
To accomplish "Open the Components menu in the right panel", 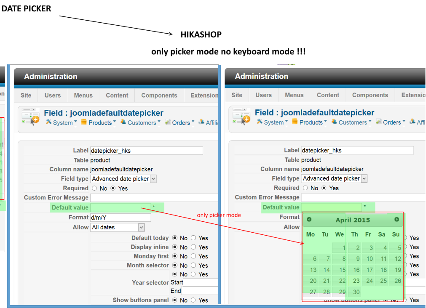I will pyautogui.click(x=370, y=95).
